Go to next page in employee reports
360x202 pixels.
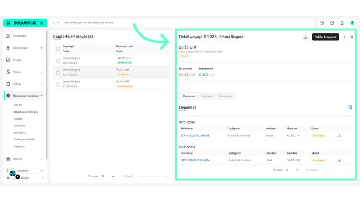point(158,176)
